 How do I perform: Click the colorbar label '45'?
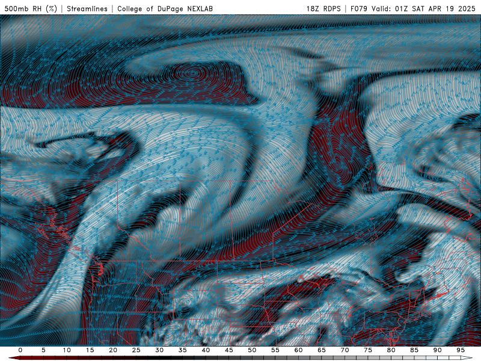229,350
